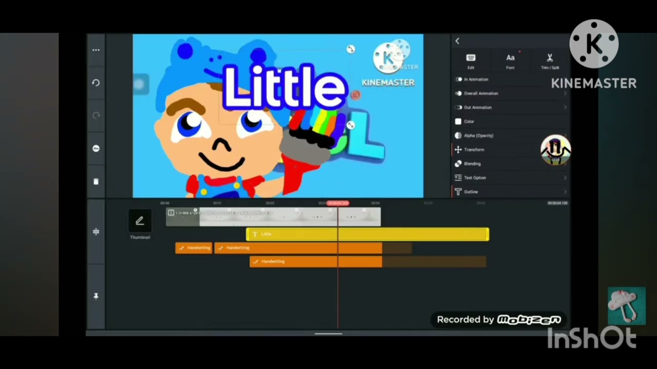Select the long Handwriting clip beside the short one
The image size is (657, 369).
(298, 248)
